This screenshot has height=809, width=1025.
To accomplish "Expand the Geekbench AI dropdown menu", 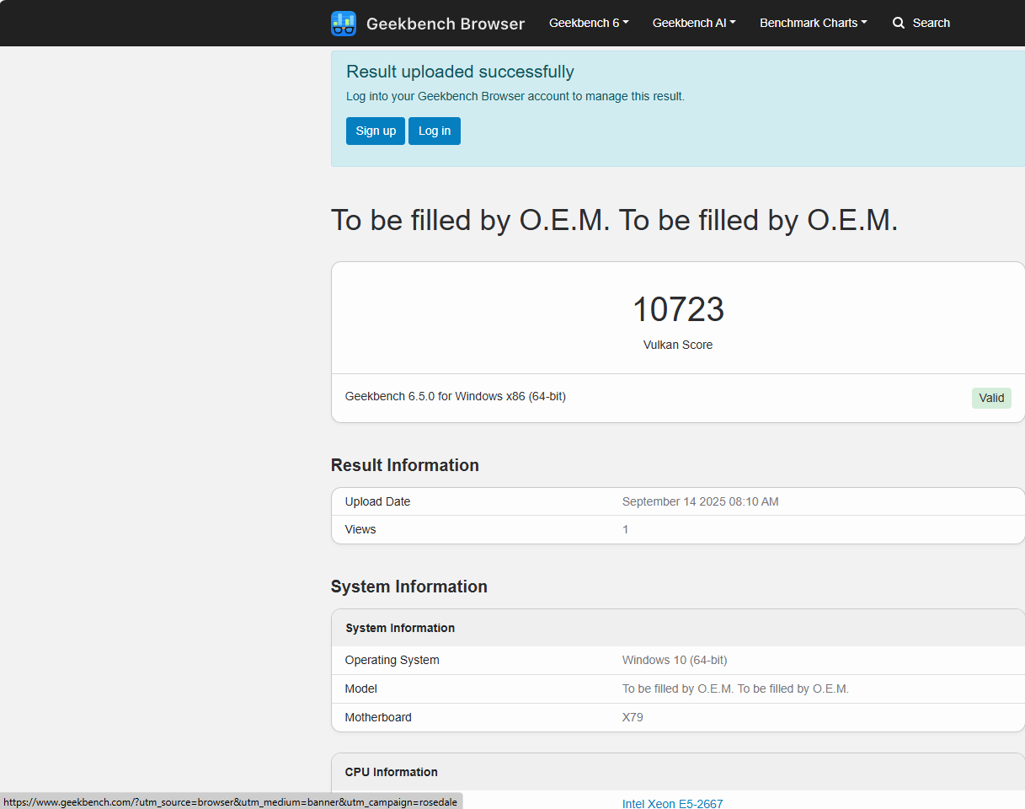I will click(694, 23).
